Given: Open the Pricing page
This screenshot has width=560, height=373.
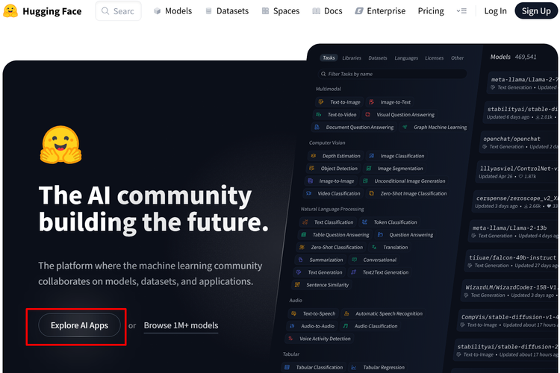Looking at the screenshot, I should pos(431,11).
